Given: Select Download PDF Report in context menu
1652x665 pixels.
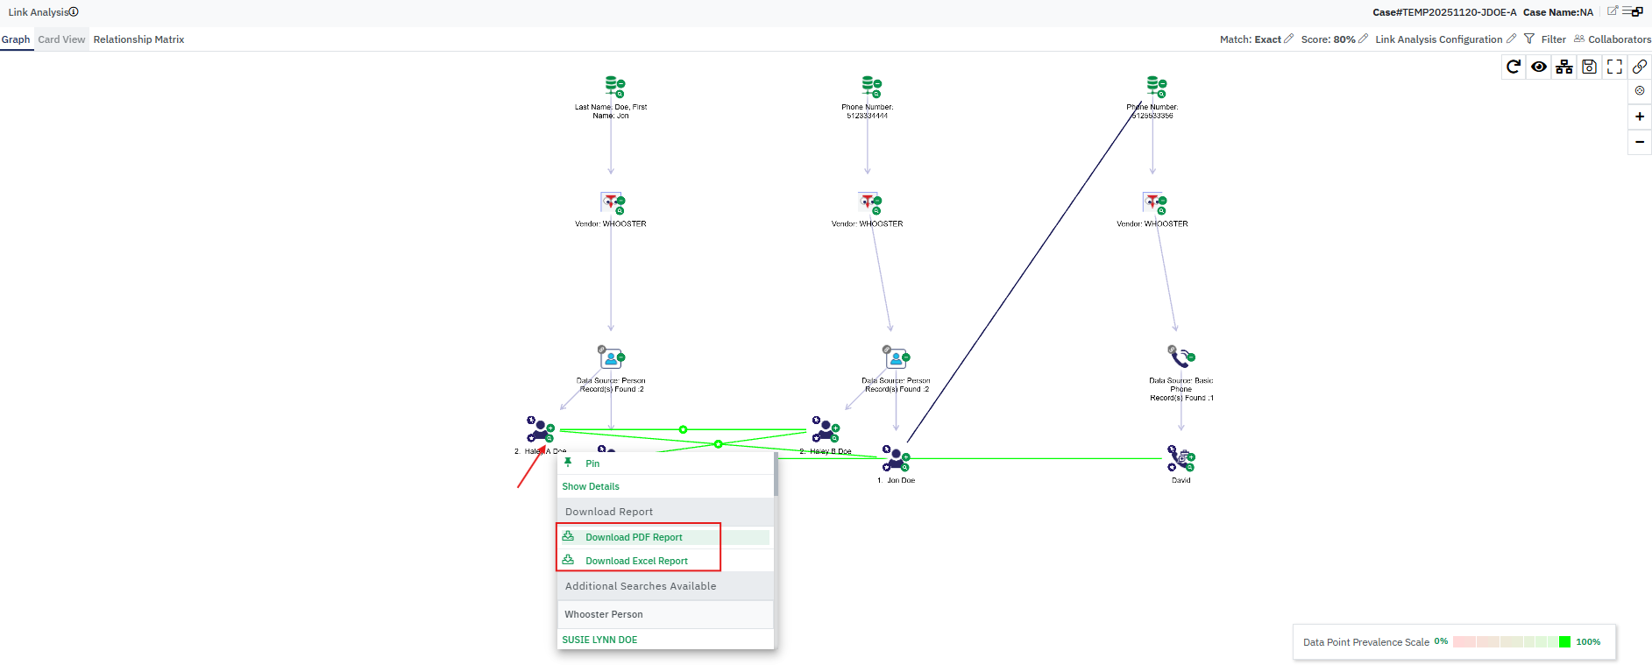Looking at the screenshot, I should 634,537.
